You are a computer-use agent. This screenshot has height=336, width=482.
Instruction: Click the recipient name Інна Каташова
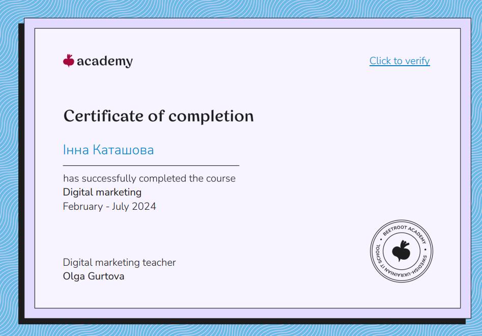(x=108, y=150)
